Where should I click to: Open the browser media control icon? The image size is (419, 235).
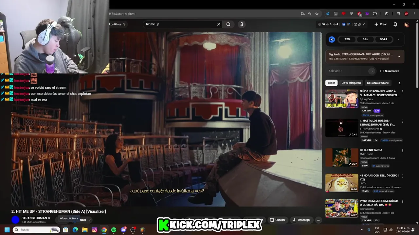(x=398, y=14)
